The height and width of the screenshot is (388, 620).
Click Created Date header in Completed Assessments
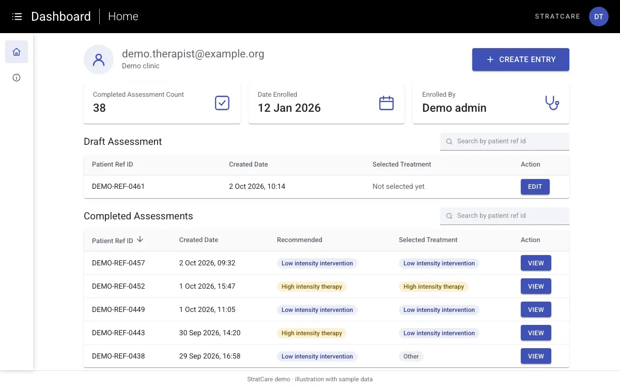(x=199, y=240)
